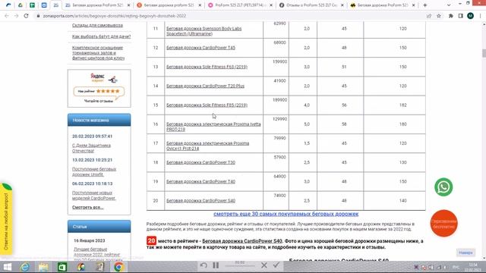Open the Chrome three-dot menu
The width and height of the screenshot is (486, 273).
coord(481,16)
